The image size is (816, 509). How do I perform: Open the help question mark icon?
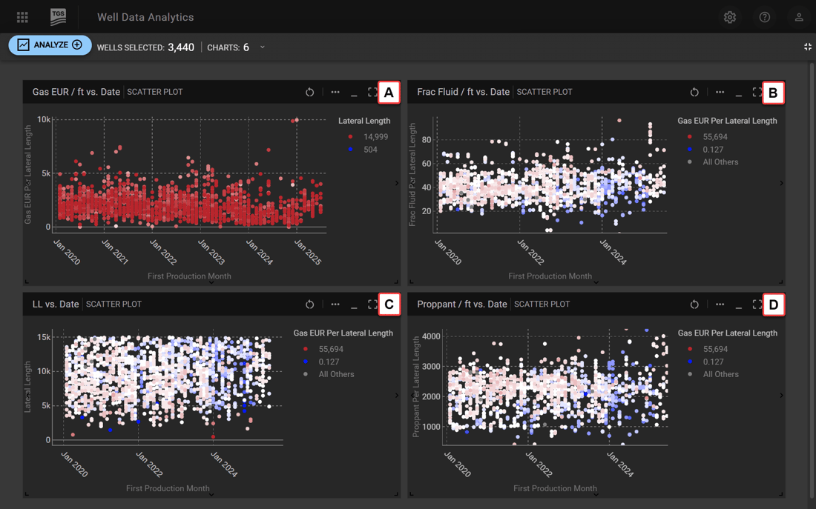point(764,17)
